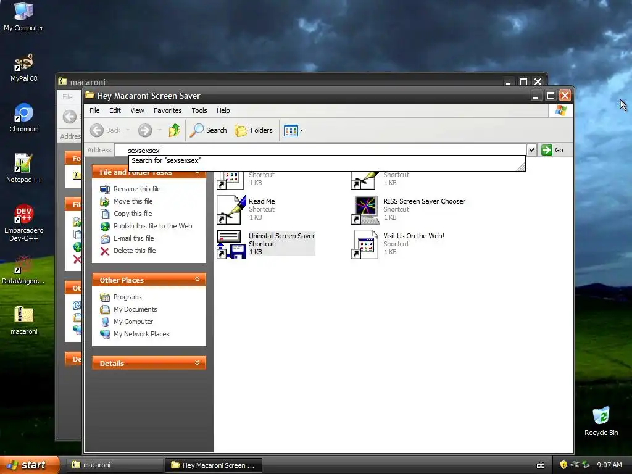Collapse the Other Places panel
Image resolution: width=632 pixels, height=474 pixels.
(x=197, y=280)
